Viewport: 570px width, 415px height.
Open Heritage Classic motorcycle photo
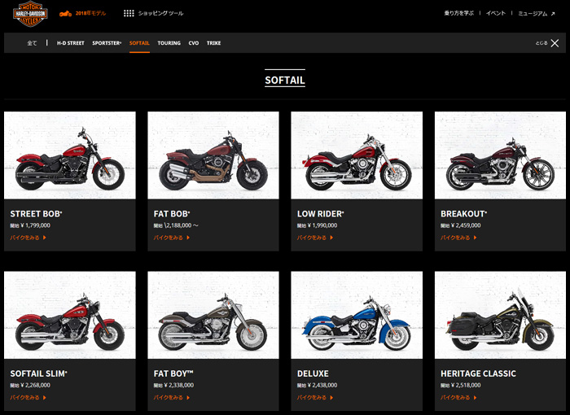click(500, 315)
